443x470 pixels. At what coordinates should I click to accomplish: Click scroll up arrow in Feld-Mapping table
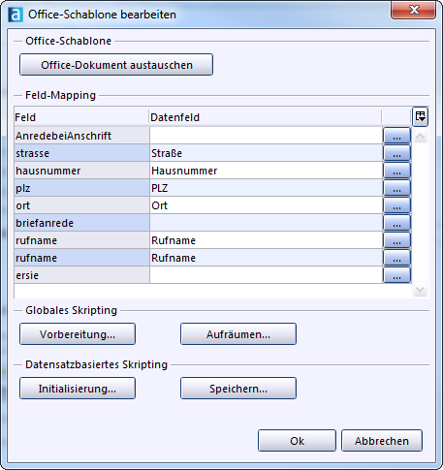click(x=420, y=137)
